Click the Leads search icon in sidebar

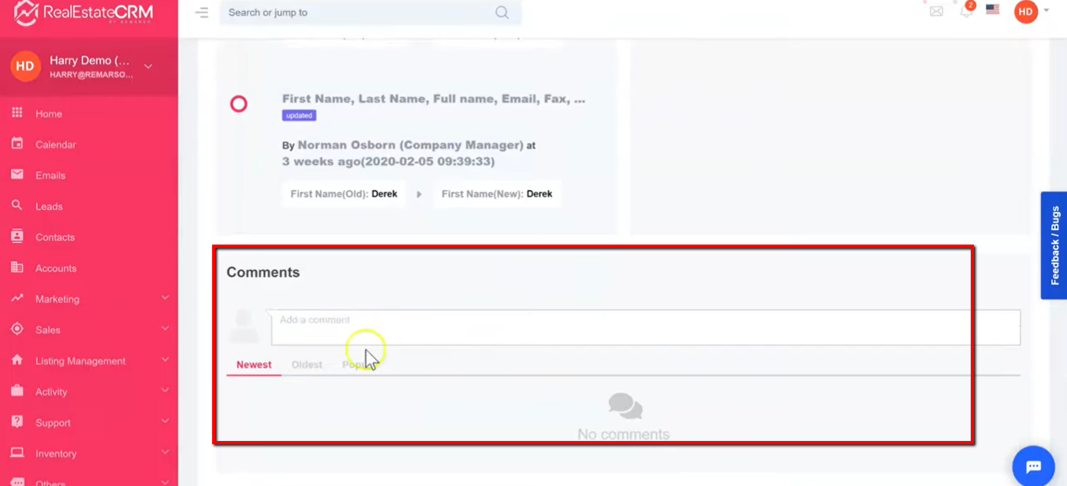click(17, 206)
